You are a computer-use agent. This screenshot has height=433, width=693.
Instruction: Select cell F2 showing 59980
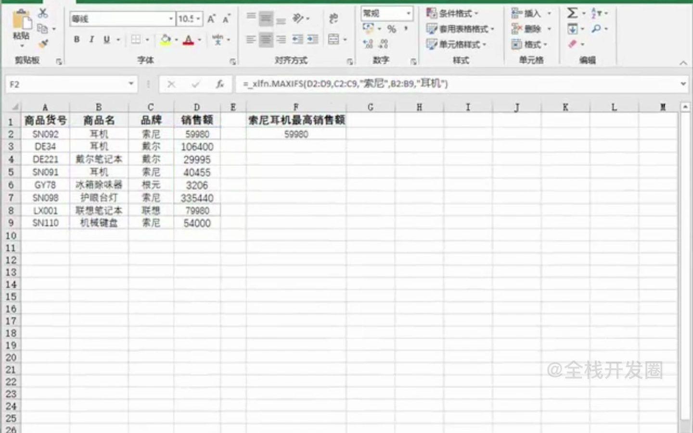click(x=296, y=134)
